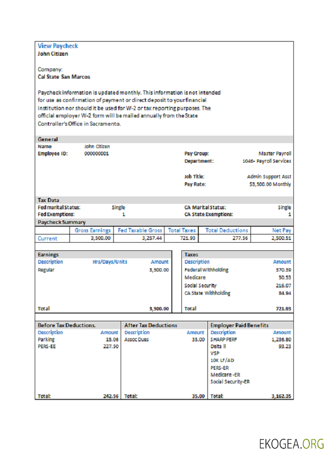
Task: Click the Employer Paid Benefits section header
Action: click(x=239, y=325)
